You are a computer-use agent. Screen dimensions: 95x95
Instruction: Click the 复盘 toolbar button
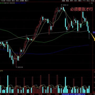pyautogui.click(x=67, y=1)
